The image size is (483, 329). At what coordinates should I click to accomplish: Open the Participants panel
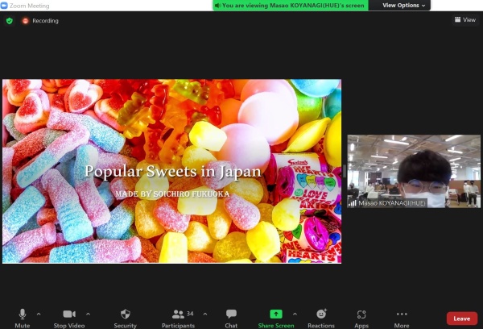(178, 318)
